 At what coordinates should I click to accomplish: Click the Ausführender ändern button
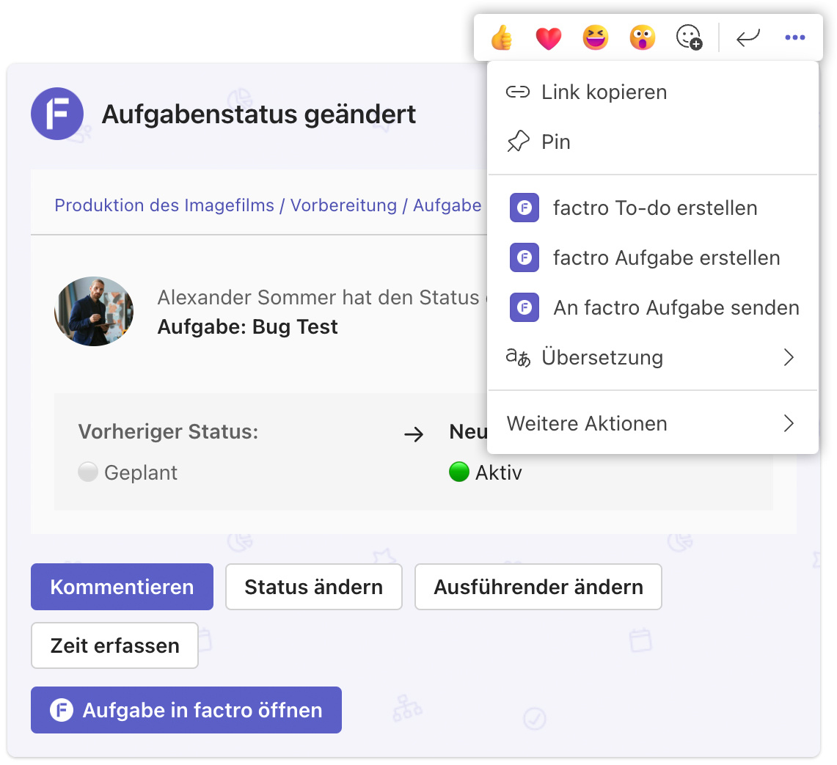point(538,587)
